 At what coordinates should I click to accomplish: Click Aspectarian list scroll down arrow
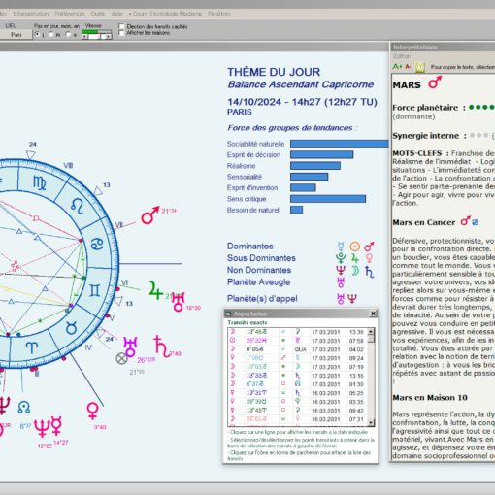[371, 422]
